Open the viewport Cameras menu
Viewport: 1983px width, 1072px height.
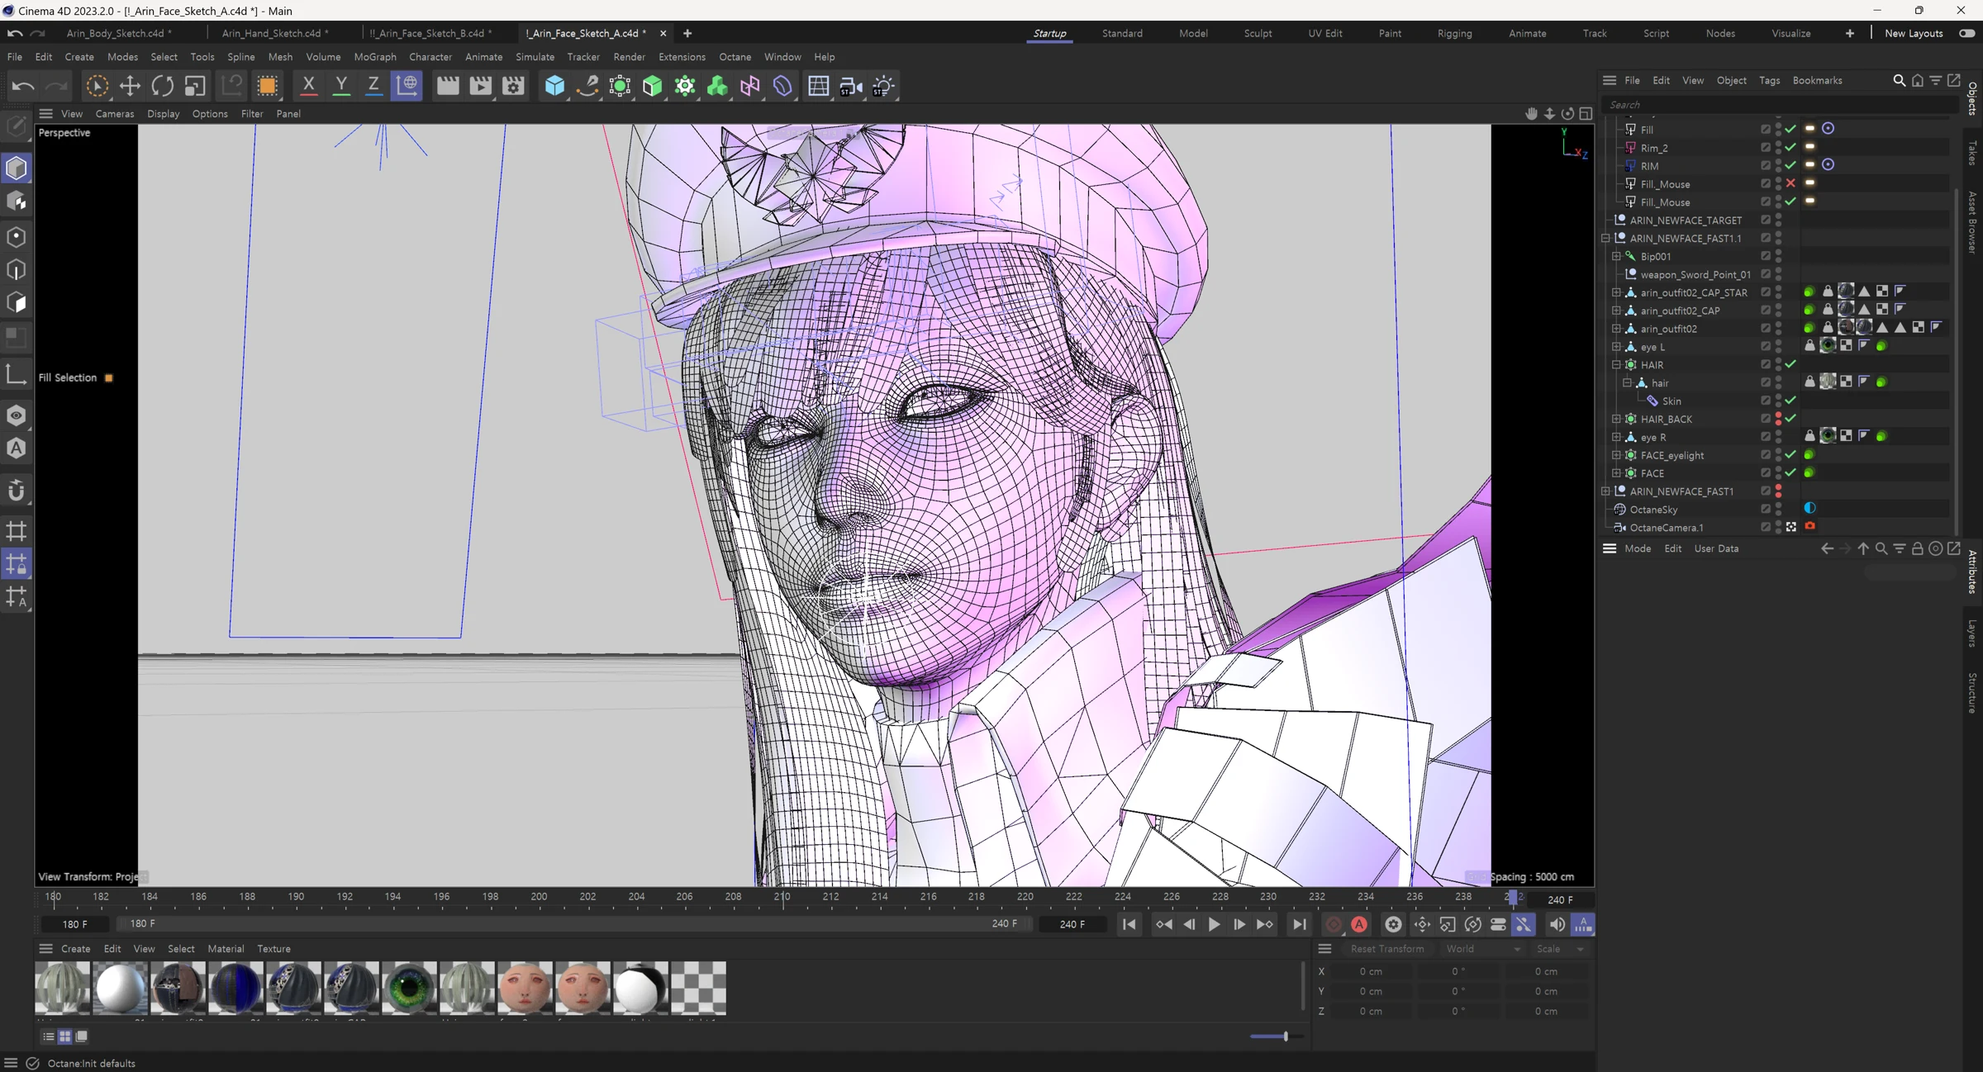click(114, 114)
